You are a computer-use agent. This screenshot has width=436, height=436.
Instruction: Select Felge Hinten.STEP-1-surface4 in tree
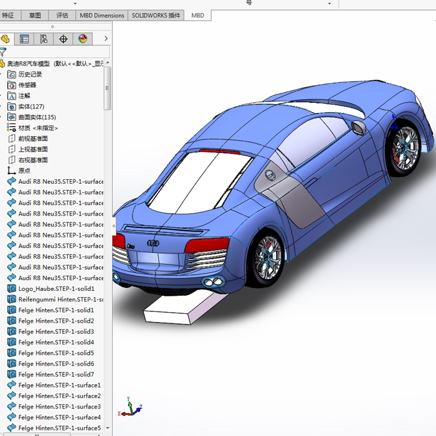pyautogui.click(x=60, y=417)
